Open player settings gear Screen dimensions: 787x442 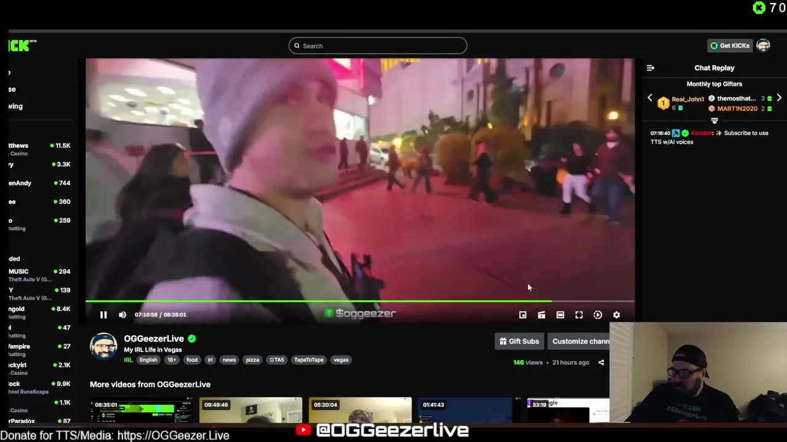tap(616, 315)
